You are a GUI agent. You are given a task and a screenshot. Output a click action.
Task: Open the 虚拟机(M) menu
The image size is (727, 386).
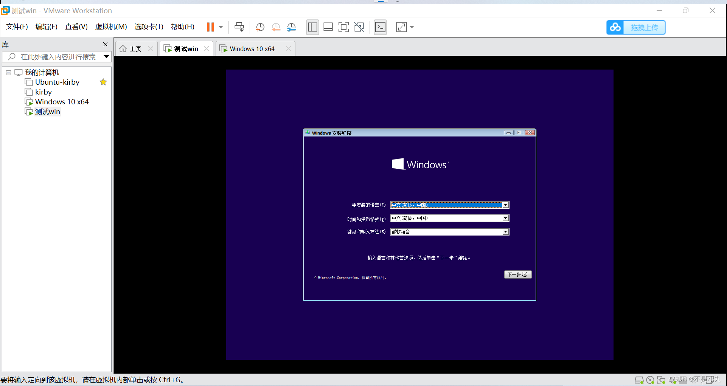(x=111, y=27)
